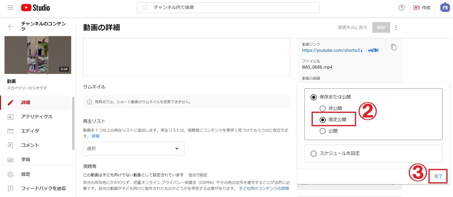Select the 公開 radio button

pyautogui.click(x=322, y=131)
